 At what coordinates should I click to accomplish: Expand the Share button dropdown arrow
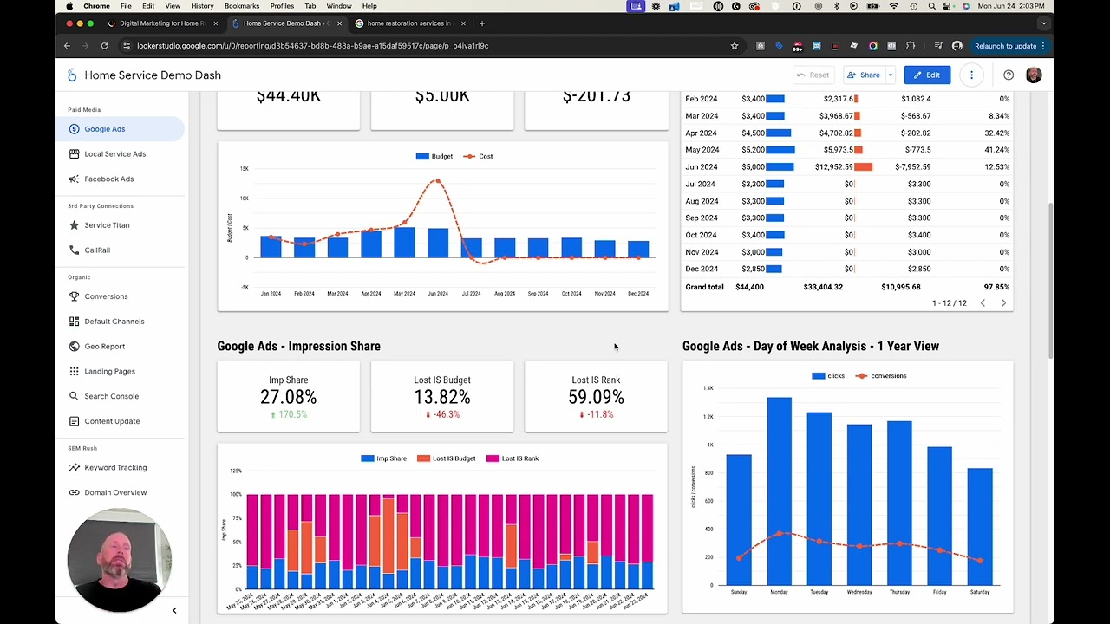[890, 75]
